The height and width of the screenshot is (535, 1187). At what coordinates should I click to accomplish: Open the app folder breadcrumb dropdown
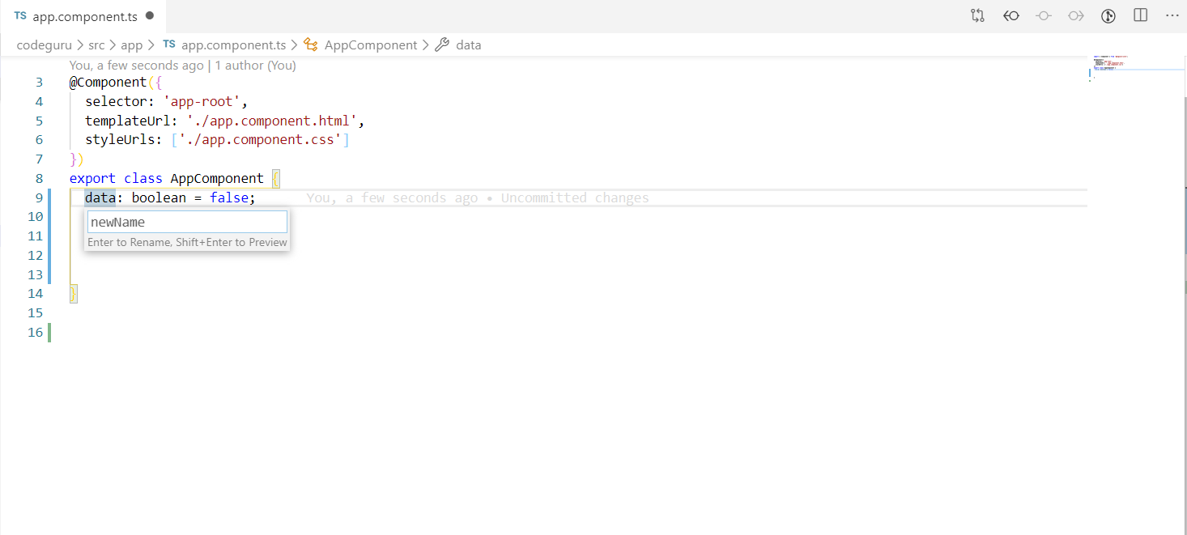click(x=131, y=45)
